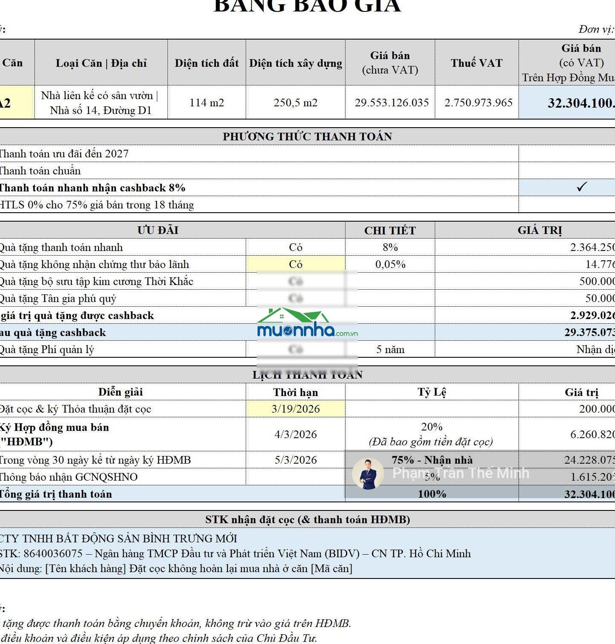Select the VAT value '2.750.973.965'
615x644 pixels.
coord(478,103)
